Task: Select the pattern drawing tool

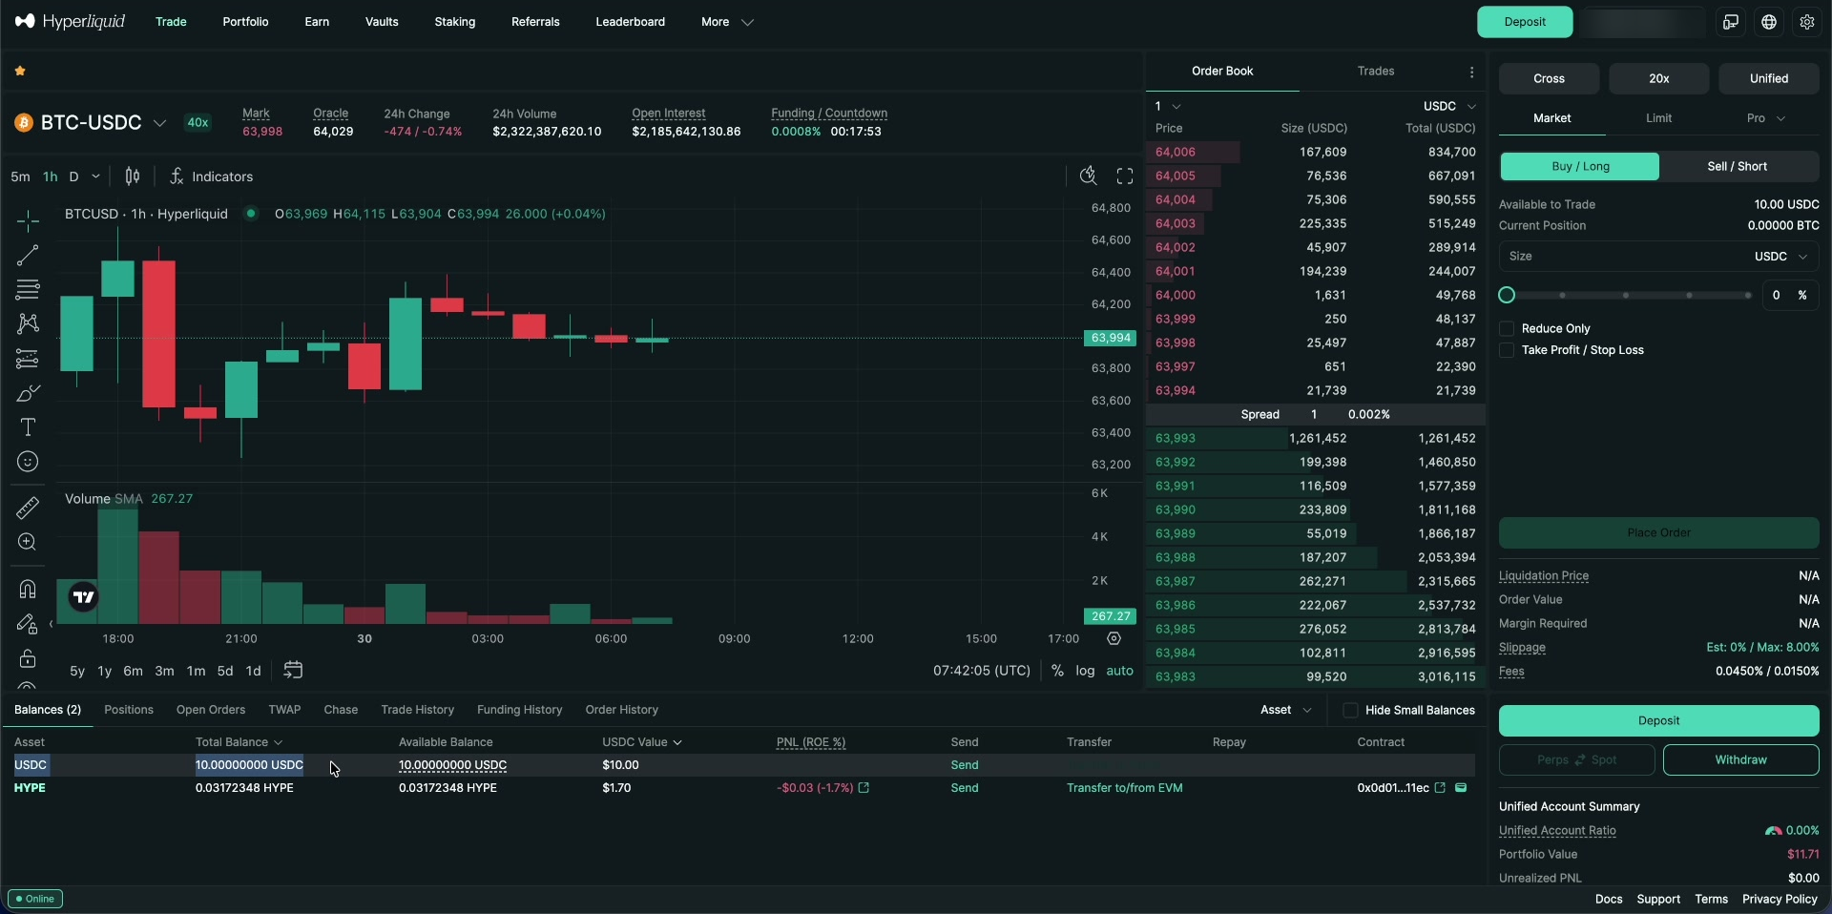Action: click(x=28, y=323)
